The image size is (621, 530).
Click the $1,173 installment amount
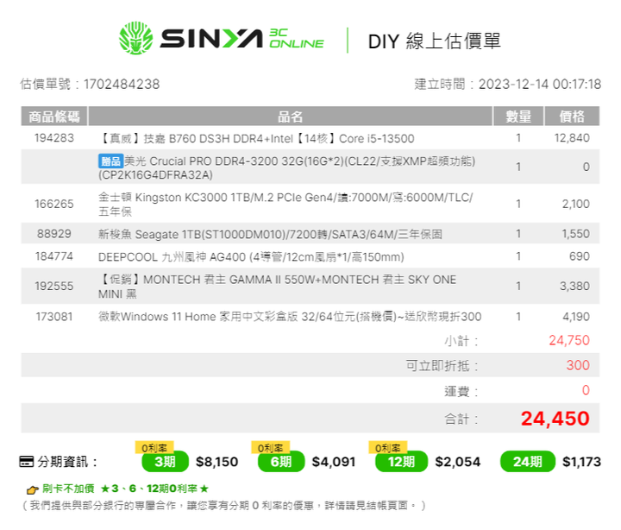(582, 462)
